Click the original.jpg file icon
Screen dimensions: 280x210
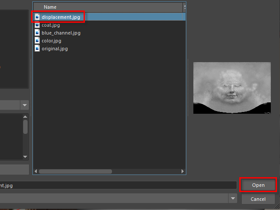click(x=38, y=49)
